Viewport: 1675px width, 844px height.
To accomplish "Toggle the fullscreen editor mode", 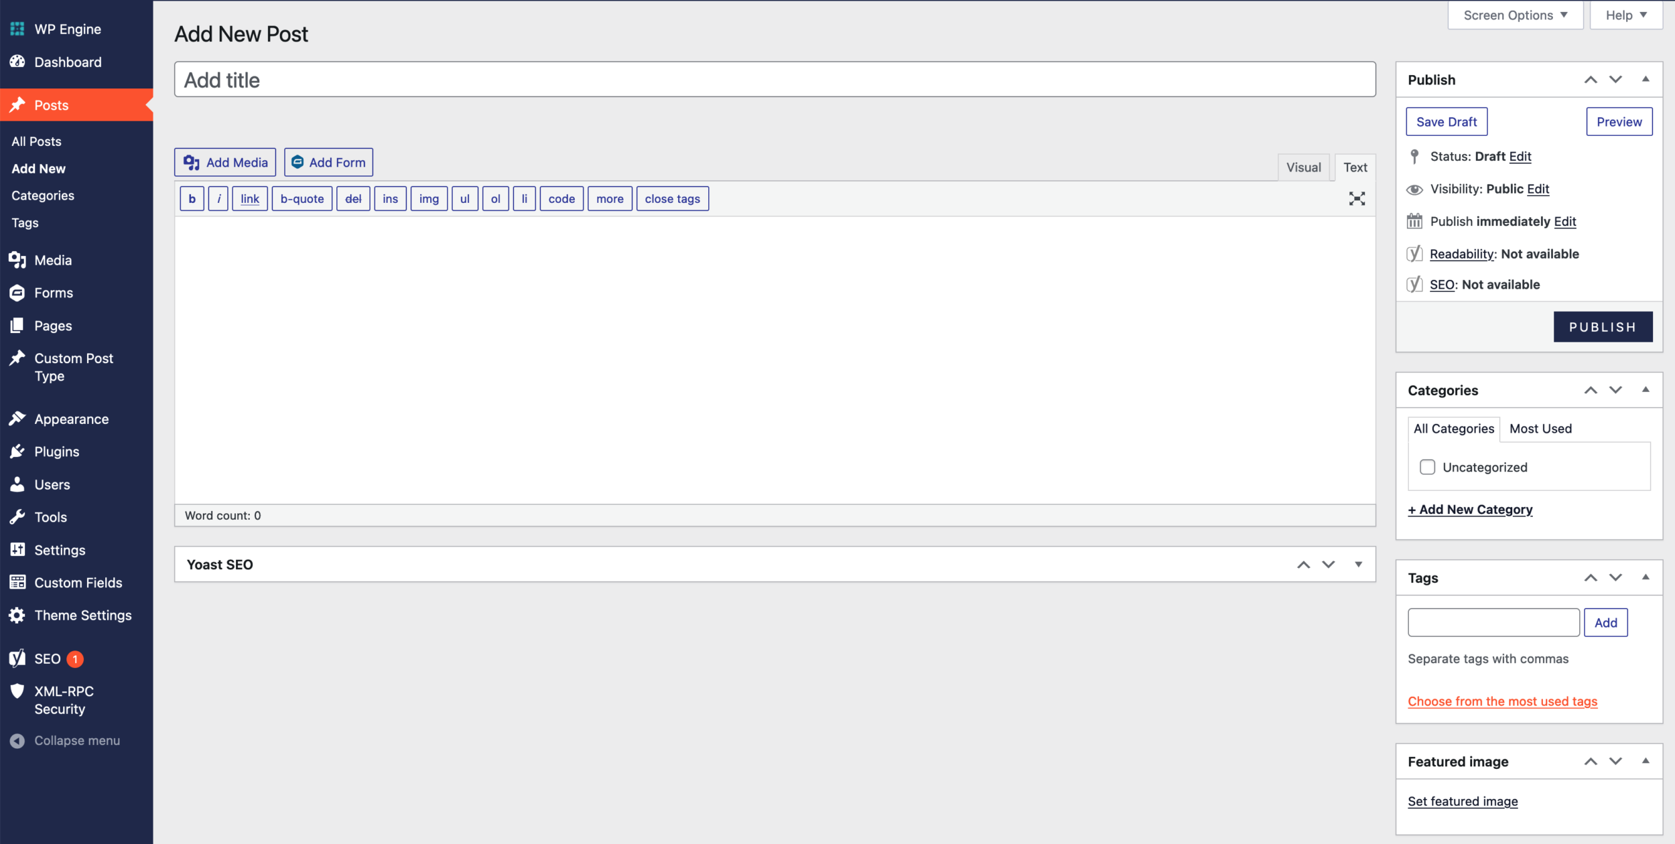I will tap(1357, 198).
